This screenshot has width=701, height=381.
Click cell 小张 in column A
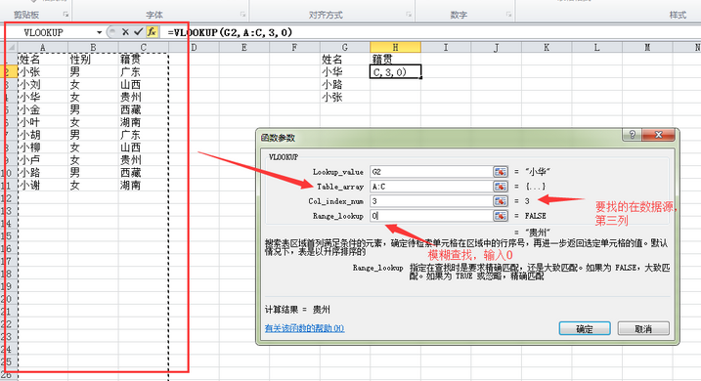click(x=43, y=72)
